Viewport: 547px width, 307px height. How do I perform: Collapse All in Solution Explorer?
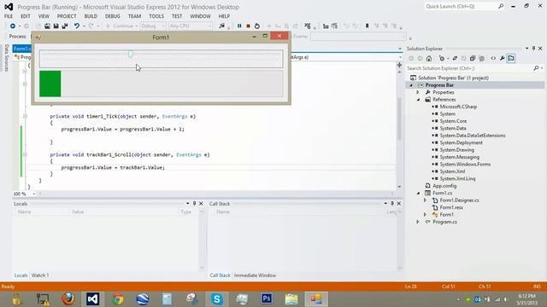pyautogui.click(x=473, y=59)
